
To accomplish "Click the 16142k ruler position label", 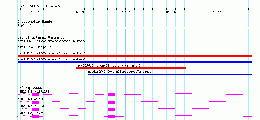I will [x=34, y=12].
